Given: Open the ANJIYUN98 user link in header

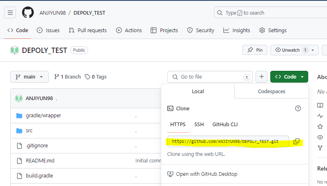Looking at the screenshot, I should click(x=53, y=13).
